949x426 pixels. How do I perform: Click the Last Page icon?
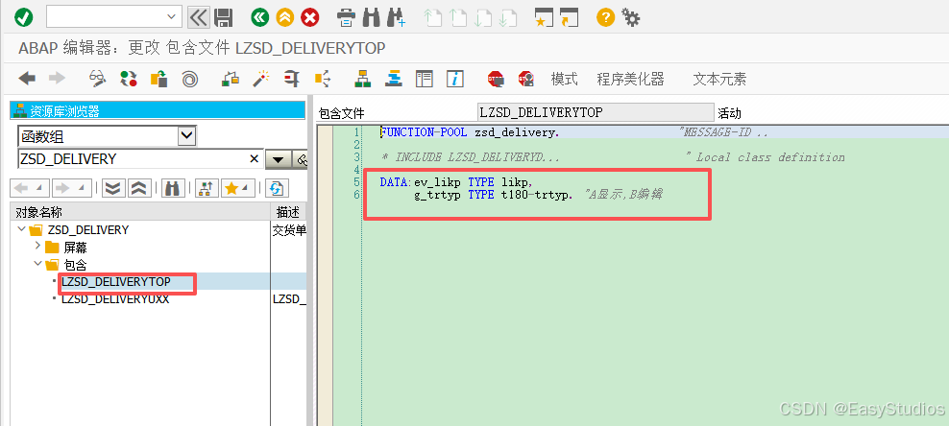point(508,17)
